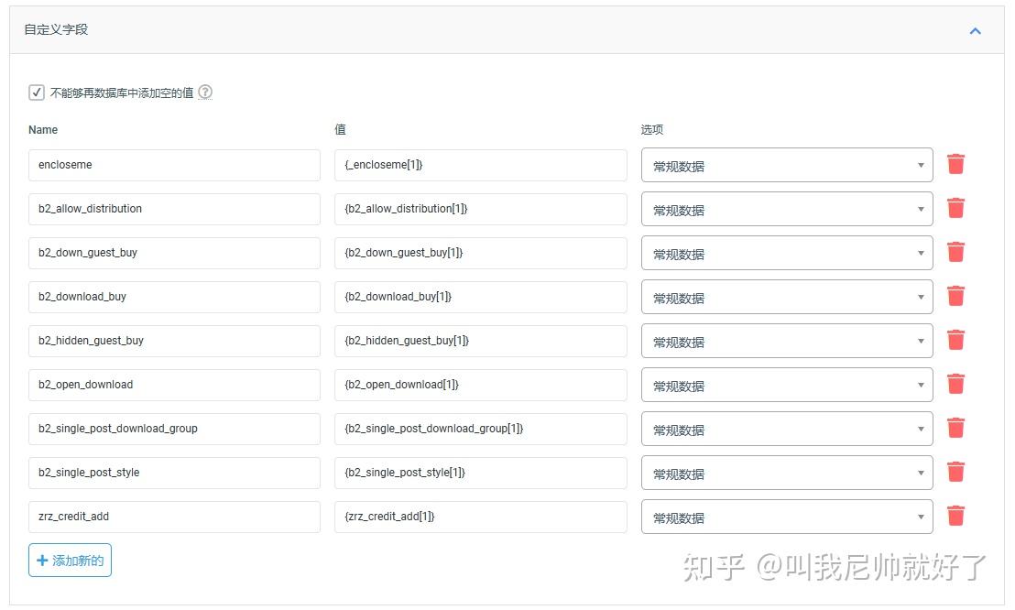This screenshot has width=1015, height=610.
Task: Click the {b2_download_buy[1]} value field
Action: [480, 297]
